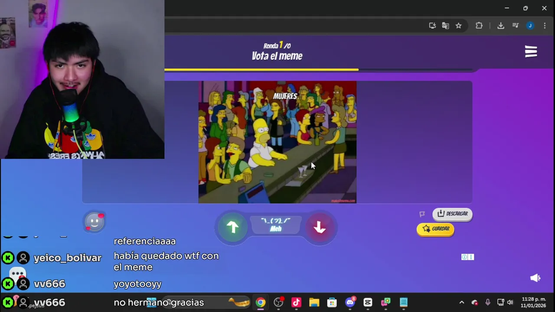Viewport: 555px width, 312px height.
Task: Open OBS Studio in the taskbar
Action: tap(278, 302)
